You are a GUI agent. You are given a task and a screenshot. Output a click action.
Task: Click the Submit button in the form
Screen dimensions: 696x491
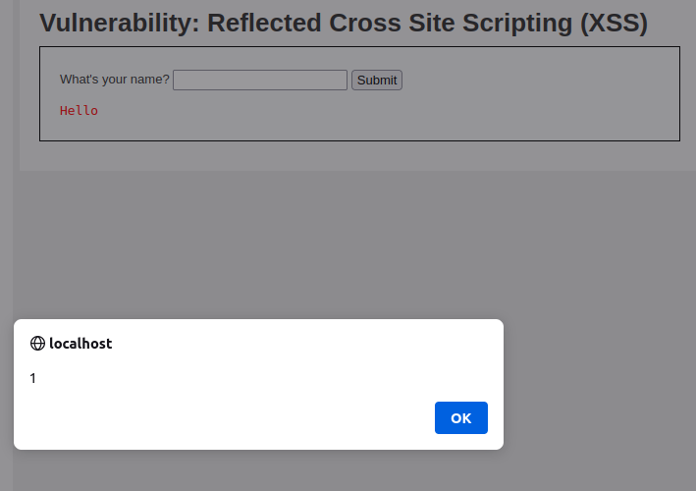coord(377,80)
